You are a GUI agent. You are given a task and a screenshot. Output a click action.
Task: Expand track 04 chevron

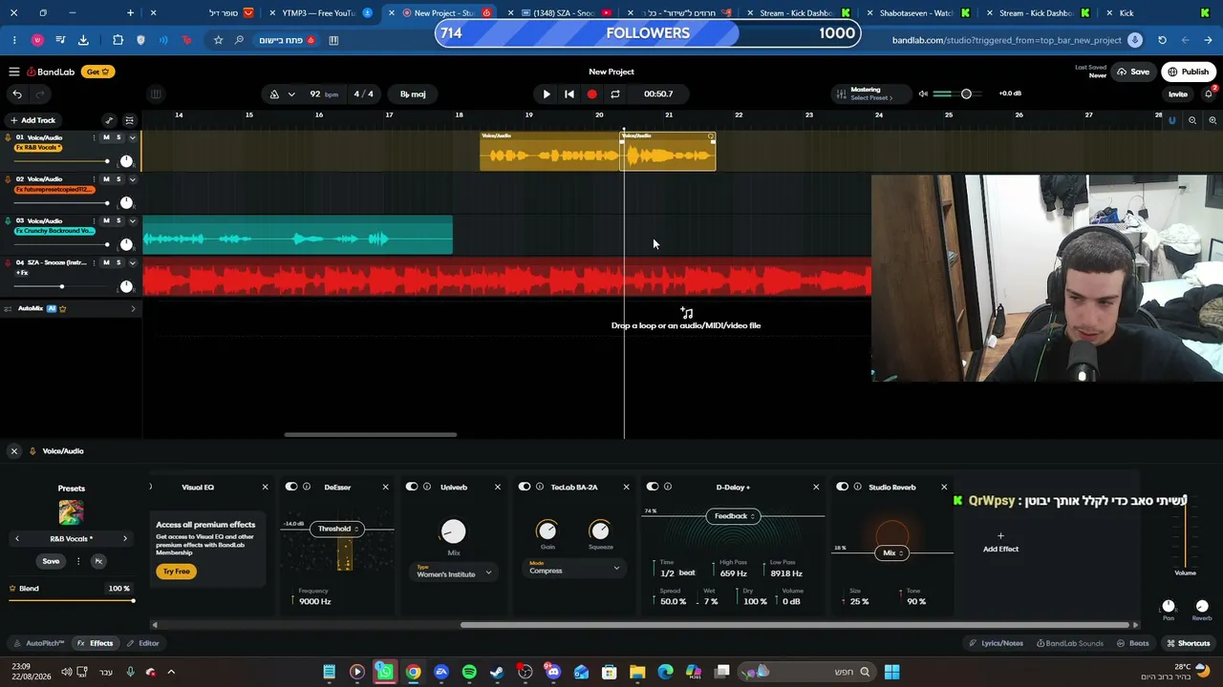[132, 262]
